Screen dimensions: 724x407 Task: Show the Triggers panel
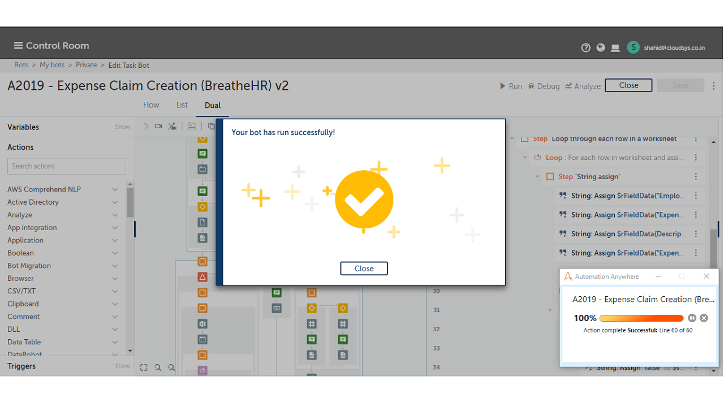pos(123,366)
